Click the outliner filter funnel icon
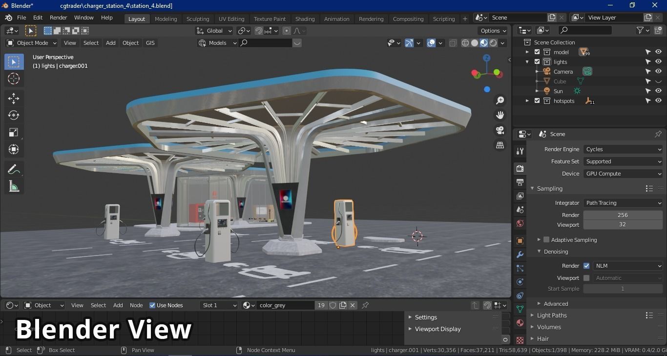 click(x=640, y=30)
